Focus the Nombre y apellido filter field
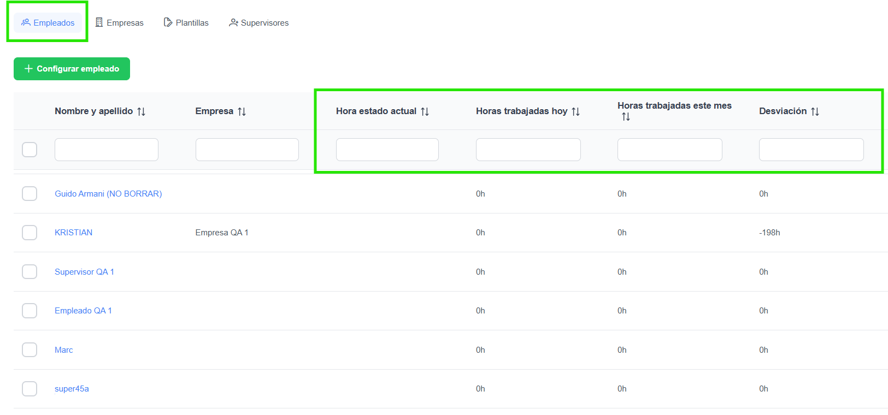The width and height of the screenshot is (888, 415). pos(107,150)
